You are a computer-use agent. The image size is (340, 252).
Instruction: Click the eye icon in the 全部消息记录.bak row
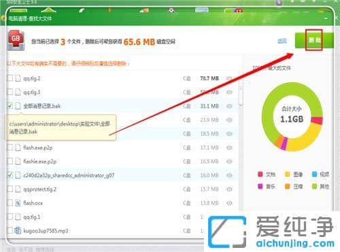pos(229,106)
